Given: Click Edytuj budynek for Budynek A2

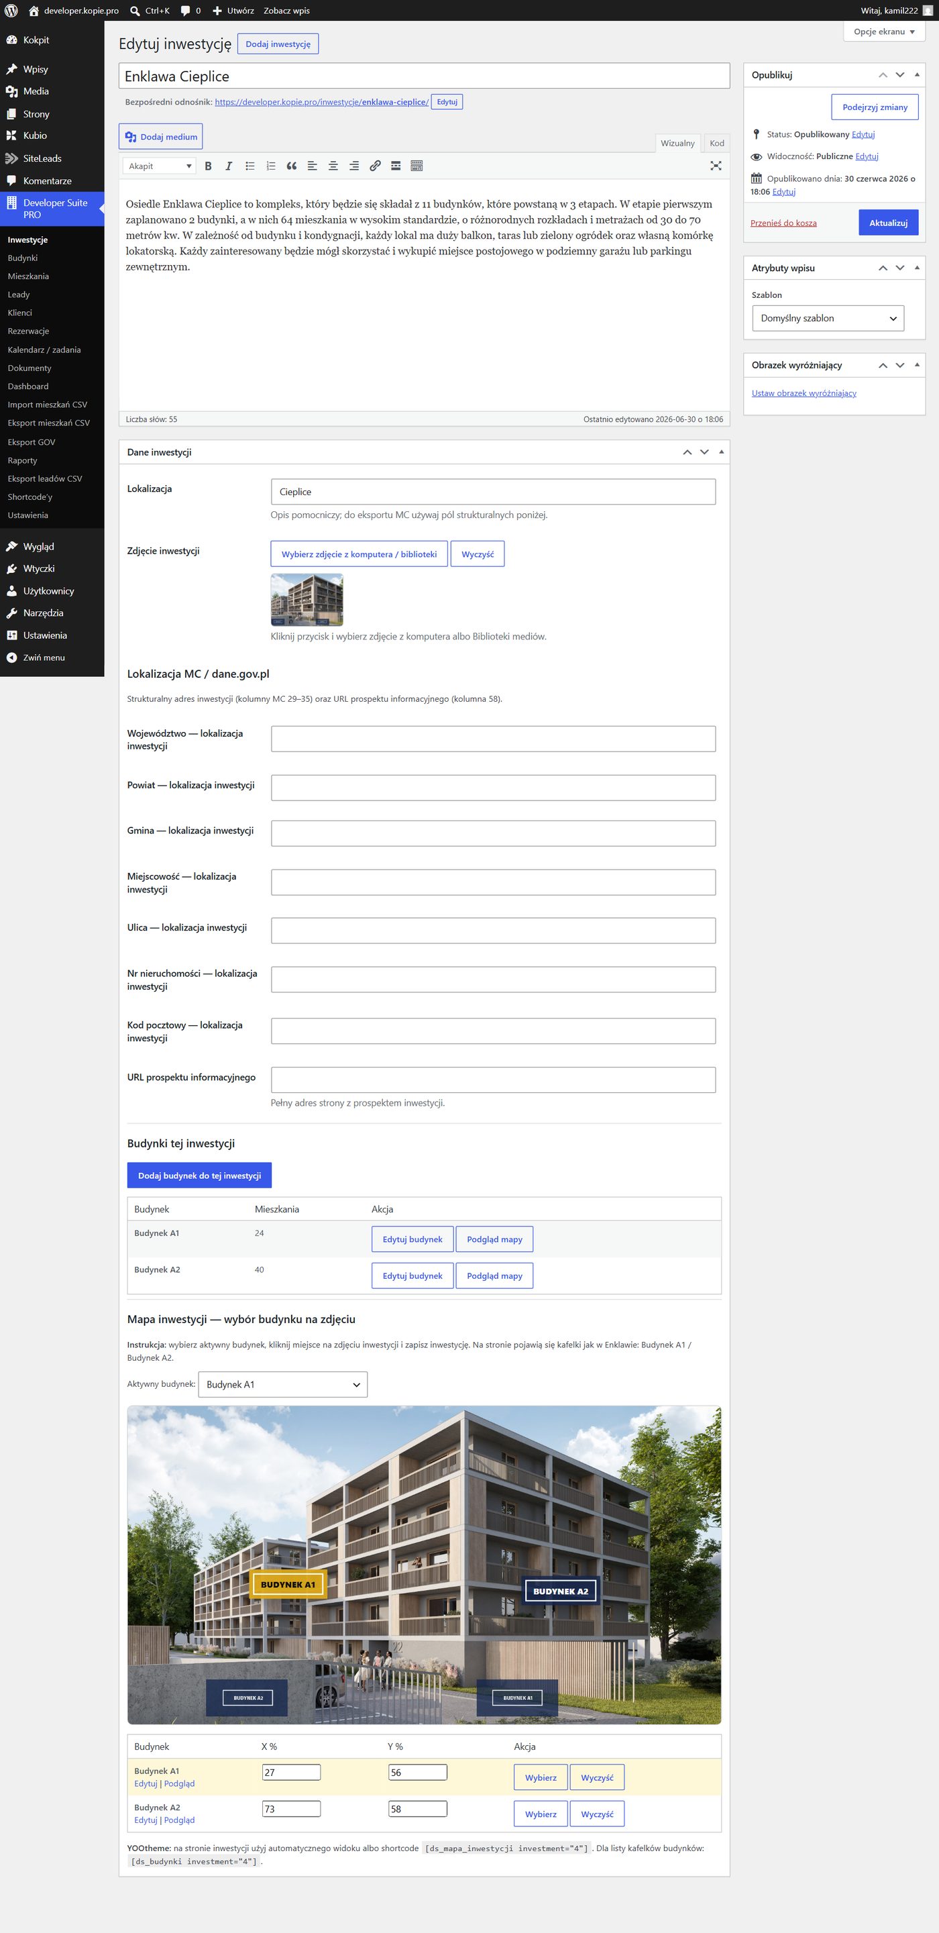Looking at the screenshot, I should [x=412, y=1275].
